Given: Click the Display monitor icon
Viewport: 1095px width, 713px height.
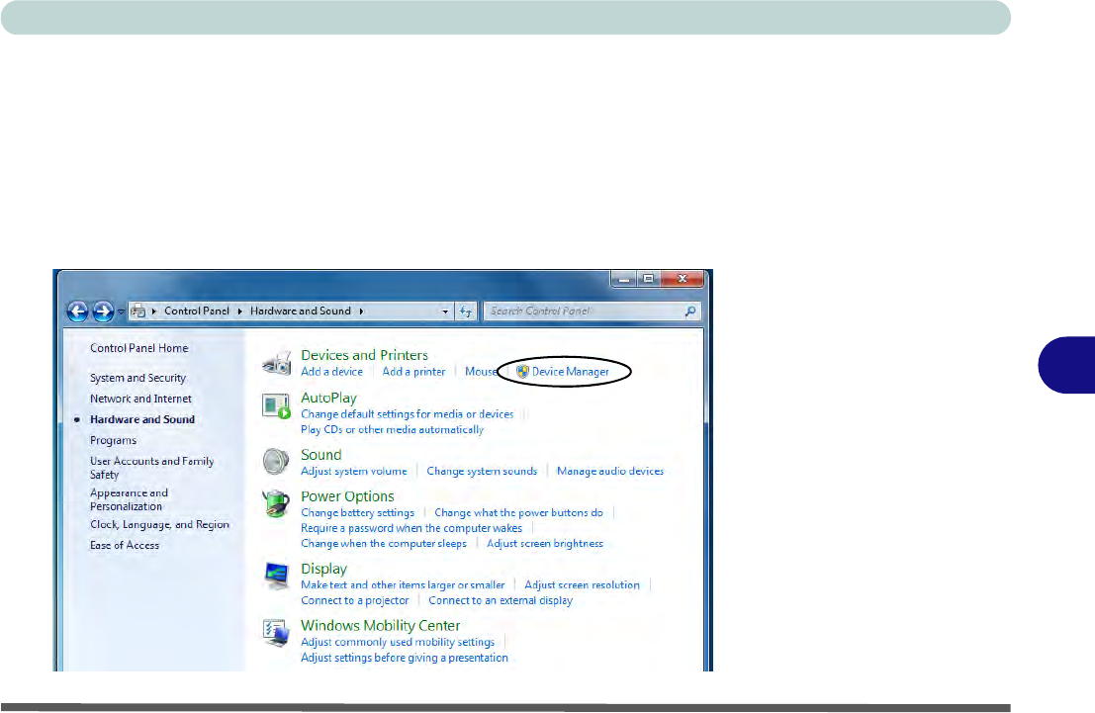Looking at the screenshot, I should (277, 576).
